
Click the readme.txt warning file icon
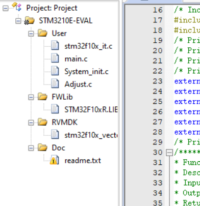point(55,160)
